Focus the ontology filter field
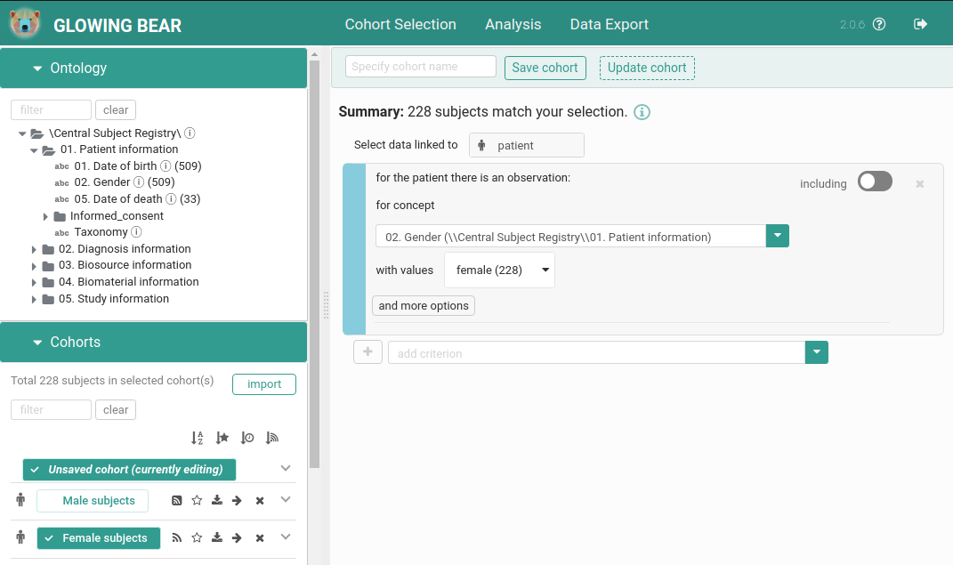Screen dimensions: 953x565 click(x=51, y=110)
